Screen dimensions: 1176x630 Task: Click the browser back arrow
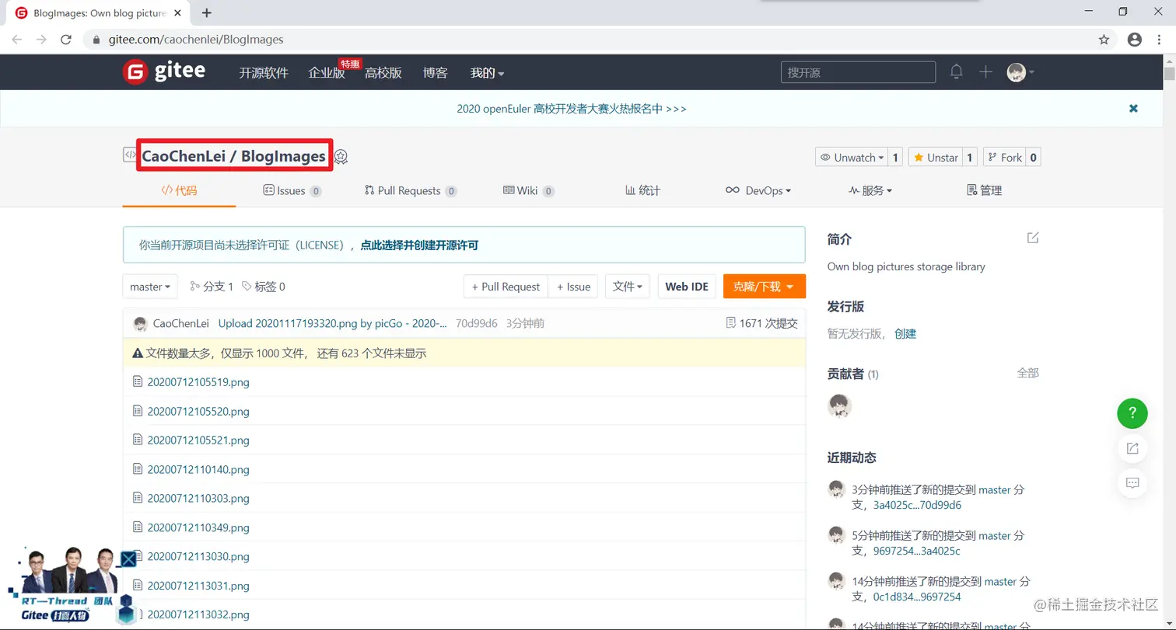tap(17, 39)
